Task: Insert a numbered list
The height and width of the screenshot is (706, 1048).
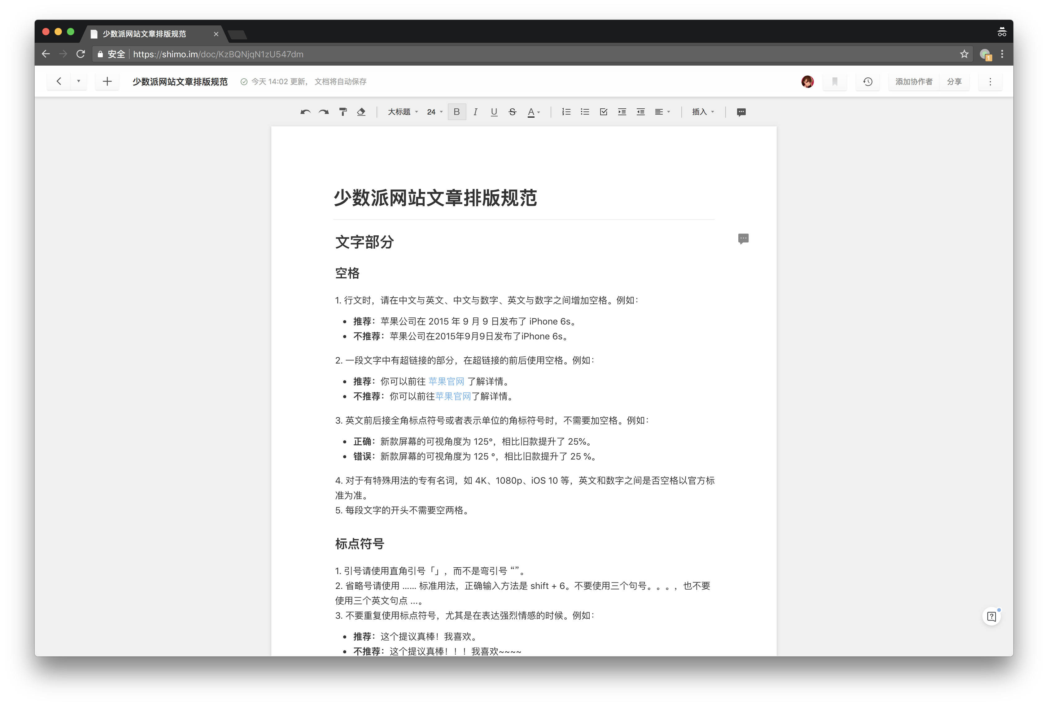Action: (x=566, y=112)
